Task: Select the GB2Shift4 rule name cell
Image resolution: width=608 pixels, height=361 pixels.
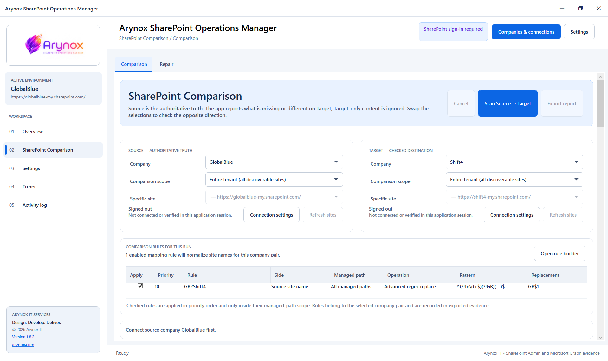Action: point(195,287)
